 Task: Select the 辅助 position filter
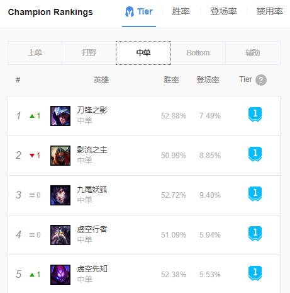point(253,53)
